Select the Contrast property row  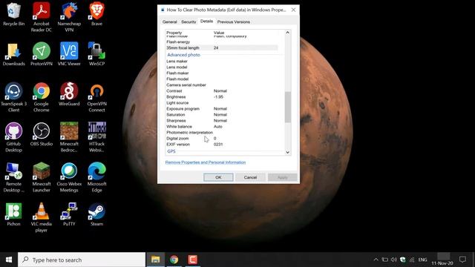222,90
